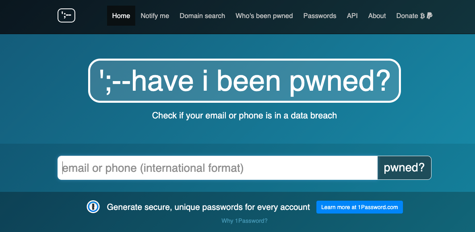The height and width of the screenshot is (232, 475).
Task: Open the Why 1Password? link
Action: (x=244, y=221)
